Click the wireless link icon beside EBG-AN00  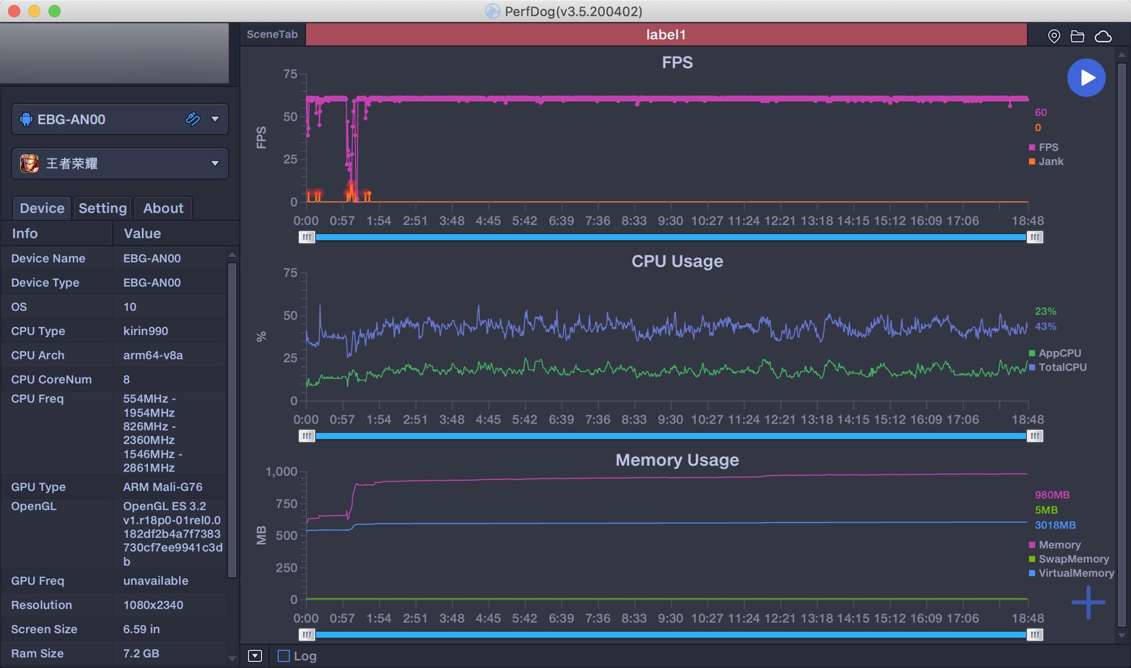(193, 119)
